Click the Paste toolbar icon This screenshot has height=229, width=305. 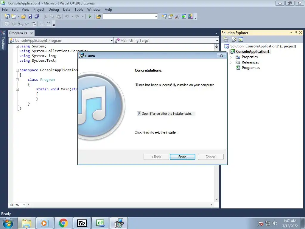point(58,17)
